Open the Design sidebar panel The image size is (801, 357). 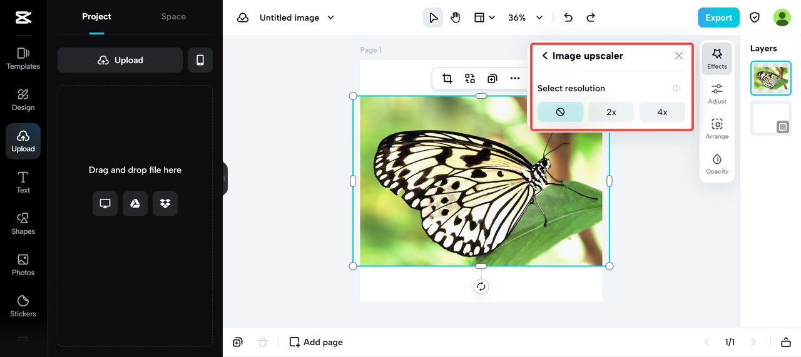click(x=23, y=100)
